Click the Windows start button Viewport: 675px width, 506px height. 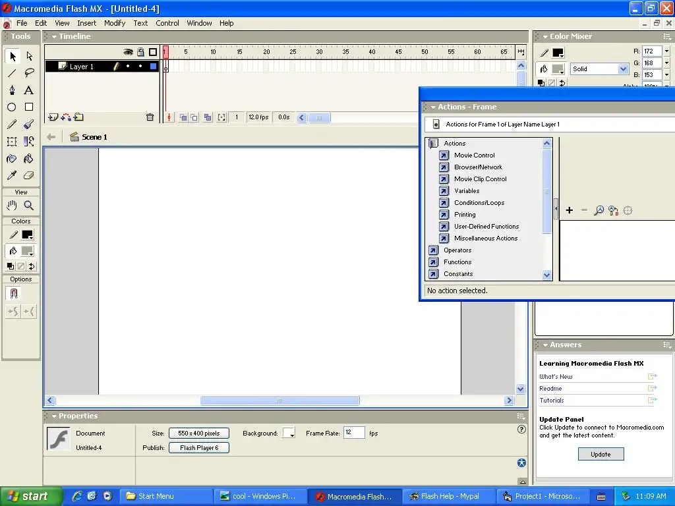[31, 496]
